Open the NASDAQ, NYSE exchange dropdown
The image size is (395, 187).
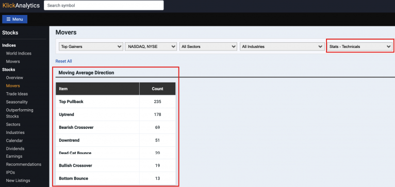click(x=151, y=46)
